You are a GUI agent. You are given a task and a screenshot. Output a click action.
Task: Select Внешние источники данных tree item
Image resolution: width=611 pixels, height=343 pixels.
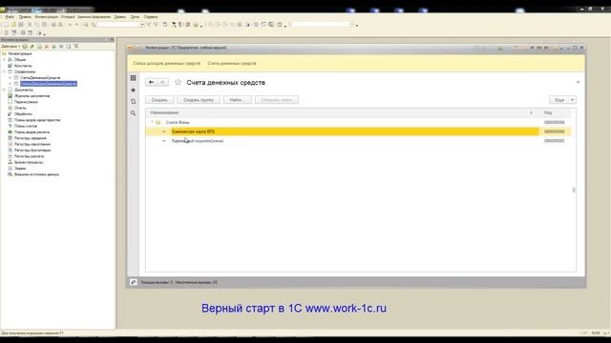[36, 174]
